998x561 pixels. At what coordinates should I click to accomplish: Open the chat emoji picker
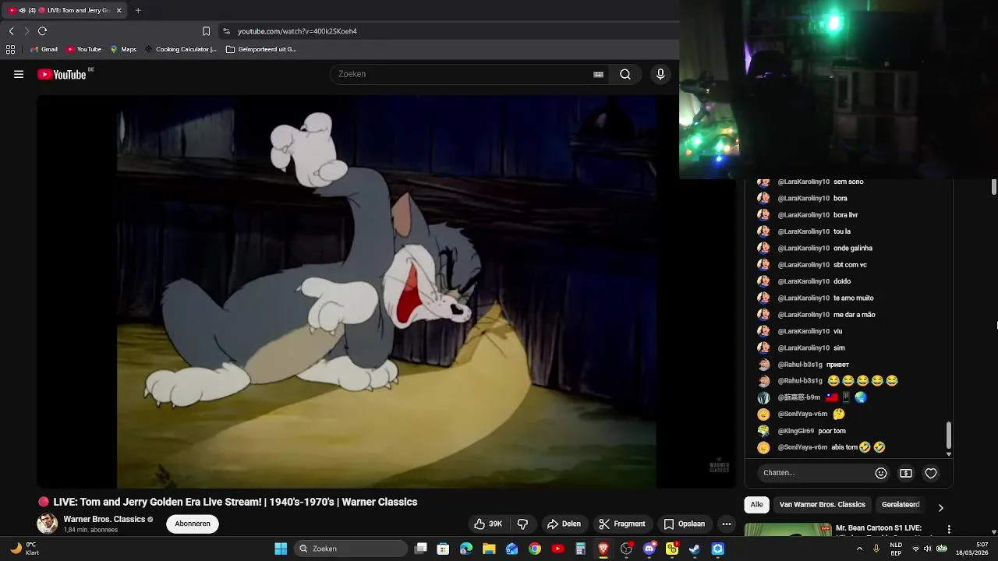click(x=881, y=473)
